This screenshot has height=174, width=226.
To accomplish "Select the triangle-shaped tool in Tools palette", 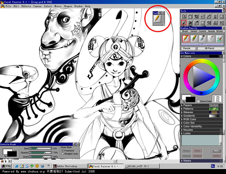I will click(215, 23).
